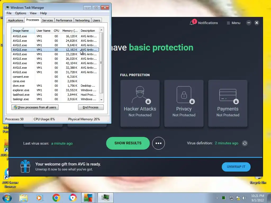Click the '2 minutes ago' virus definition text

pos(227,143)
